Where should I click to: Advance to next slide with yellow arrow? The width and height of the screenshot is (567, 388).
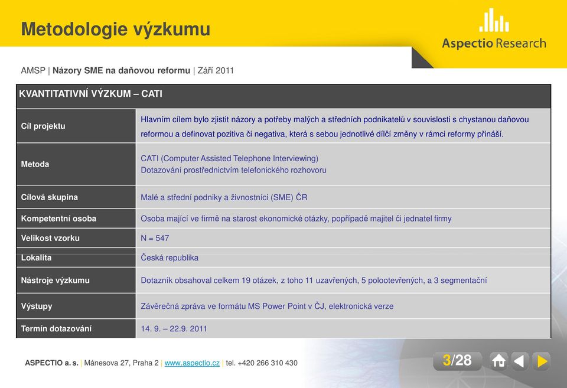[542, 360]
